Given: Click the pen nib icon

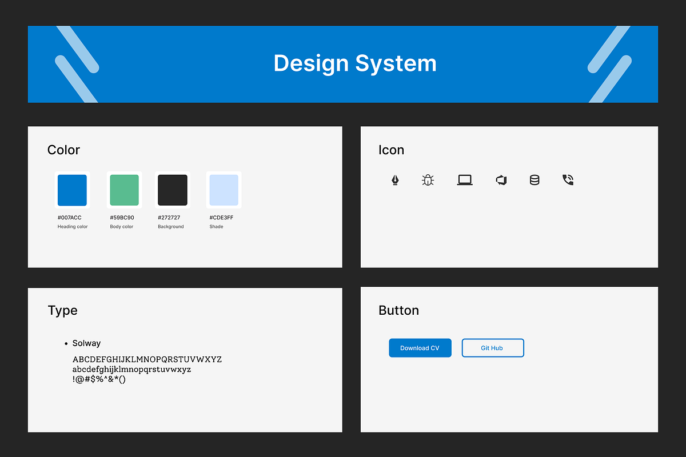Looking at the screenshot, I should tap(395, 181).
